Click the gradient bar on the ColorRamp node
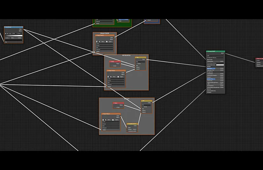 point(14,36)
